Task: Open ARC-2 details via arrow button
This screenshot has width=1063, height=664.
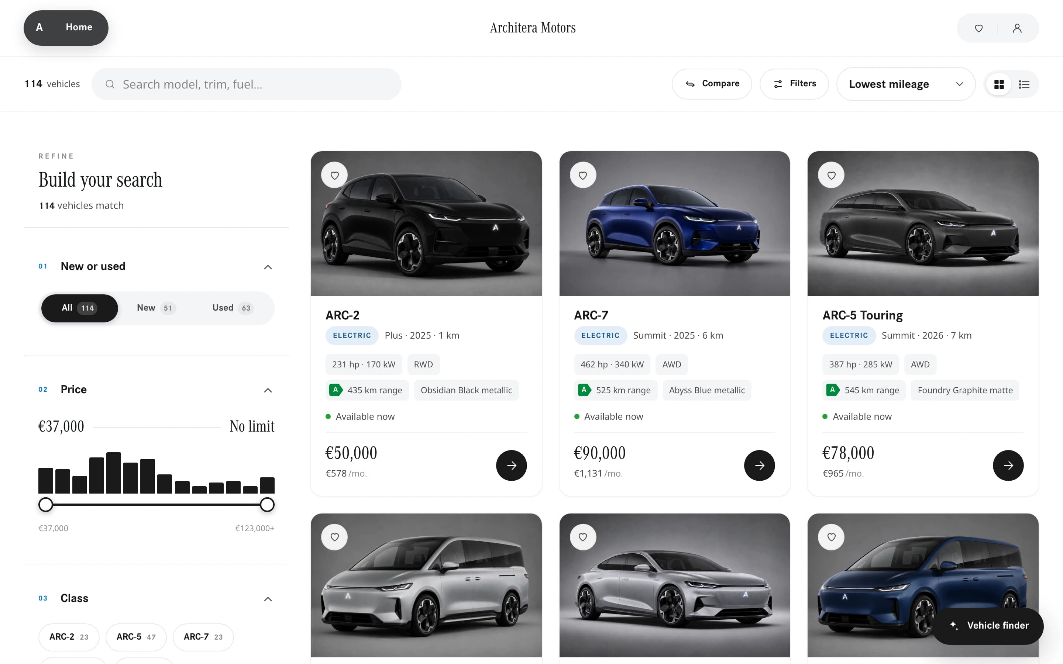Action: pos(511,466)
